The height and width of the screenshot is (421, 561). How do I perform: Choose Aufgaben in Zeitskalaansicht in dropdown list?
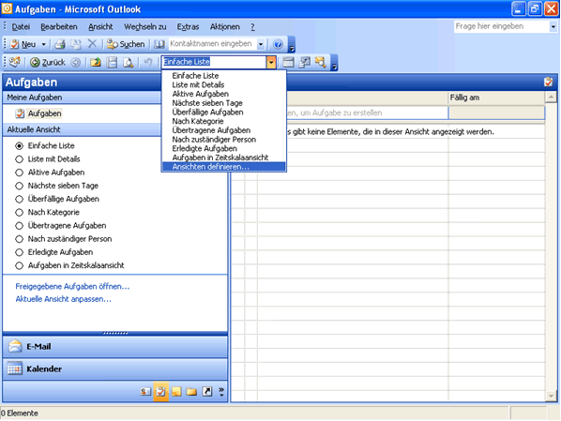point(224,158)
